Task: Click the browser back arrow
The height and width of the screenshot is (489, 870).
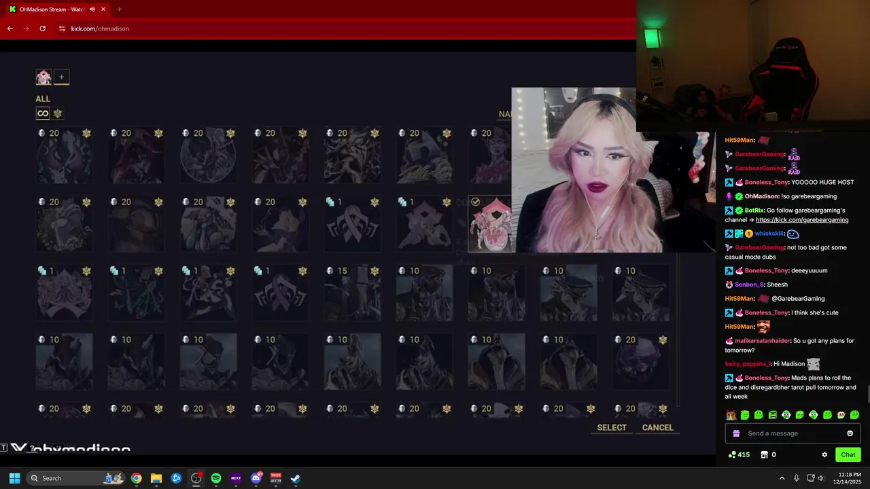Action: point(10,29)
